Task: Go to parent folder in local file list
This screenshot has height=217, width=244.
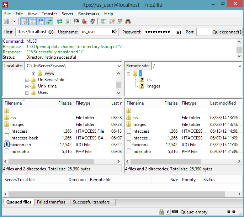Action: point(11,111)
